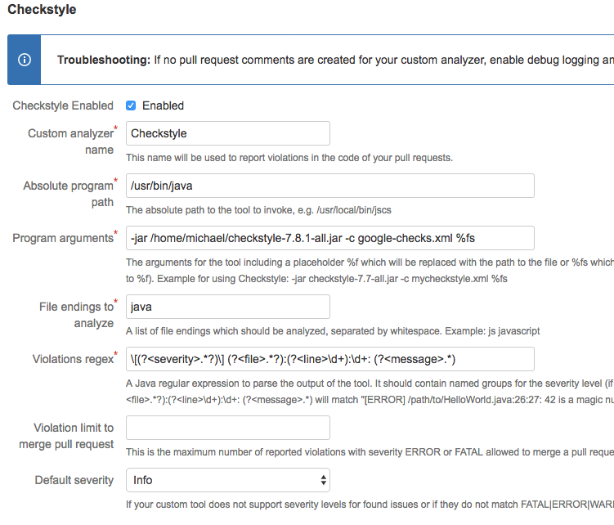Click the 'Violation limit to merge pull request' label

66,435
